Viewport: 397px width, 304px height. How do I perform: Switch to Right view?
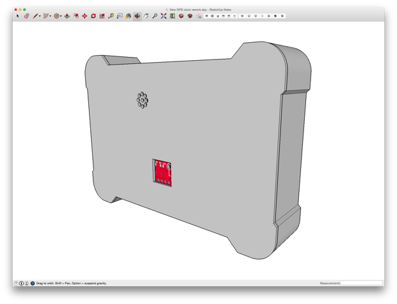[x=223, y=16]
